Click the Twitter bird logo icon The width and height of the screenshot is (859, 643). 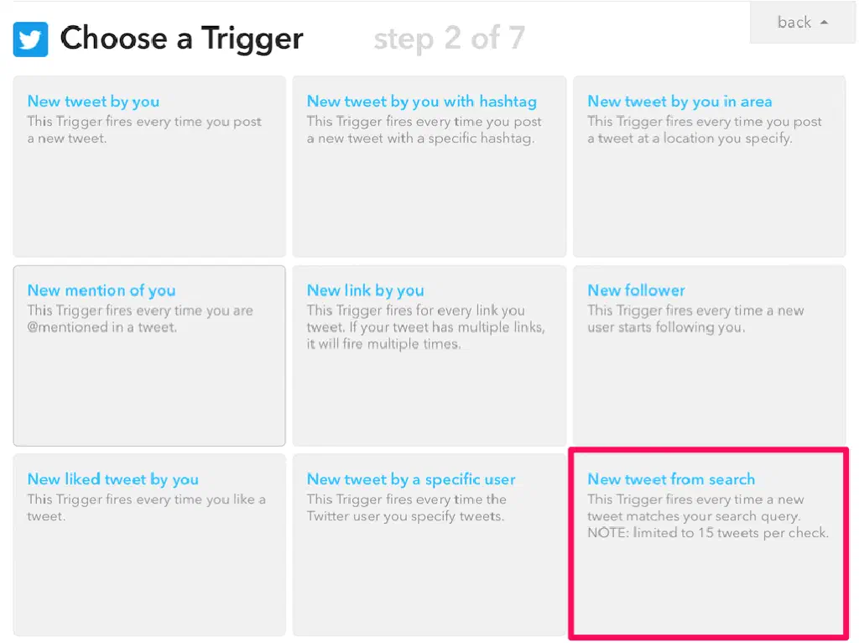[30, 39]
